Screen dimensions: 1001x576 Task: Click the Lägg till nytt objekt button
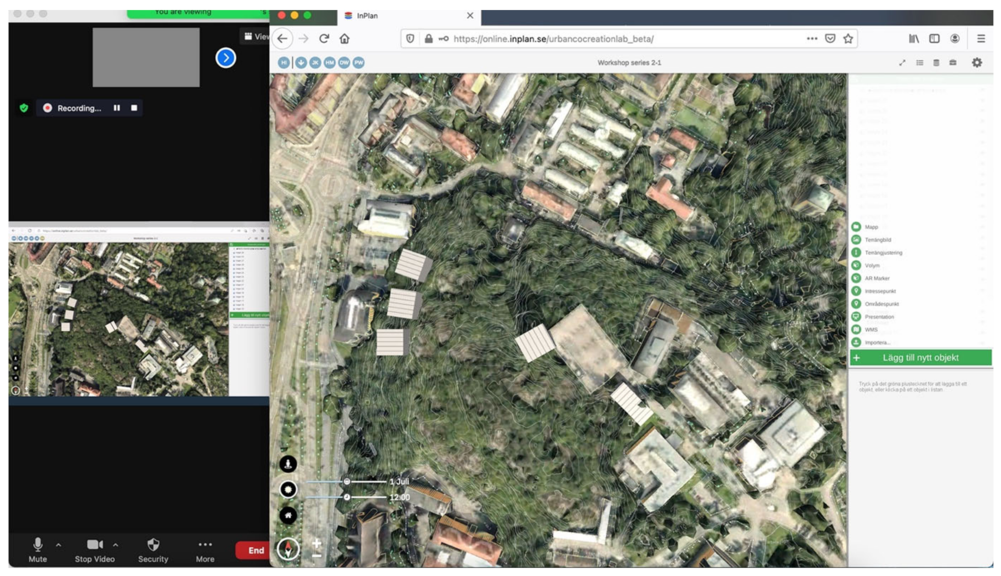click(920, 358)
